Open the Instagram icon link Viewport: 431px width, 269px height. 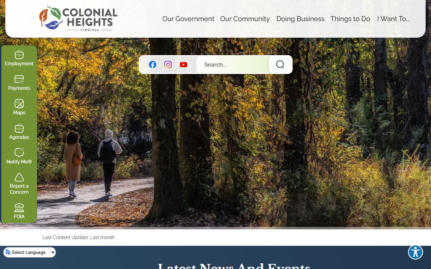(168, 65)
